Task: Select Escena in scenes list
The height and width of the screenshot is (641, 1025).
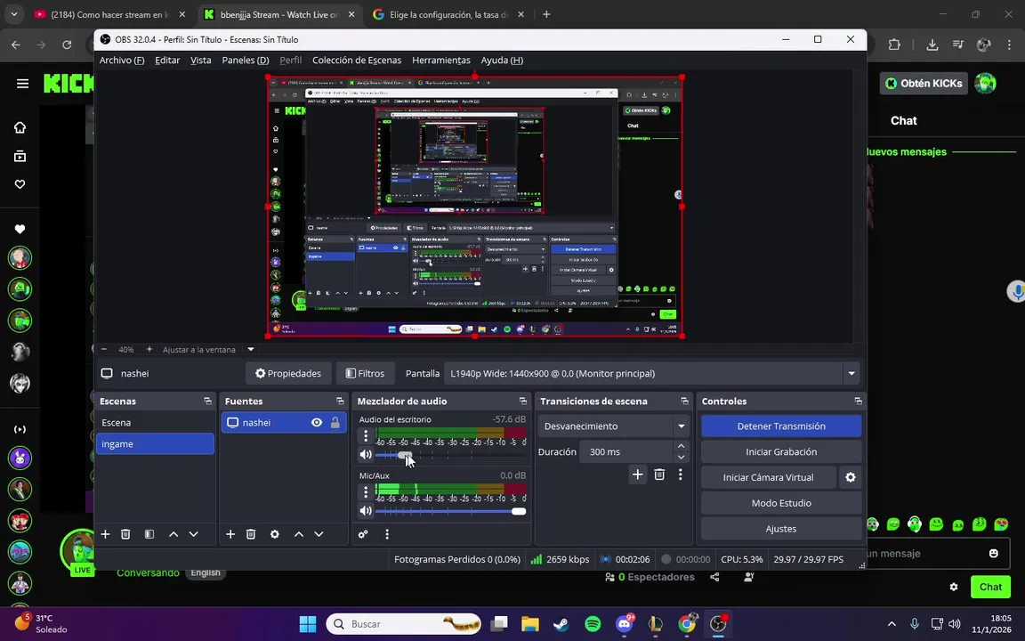Action: (155, 423)
